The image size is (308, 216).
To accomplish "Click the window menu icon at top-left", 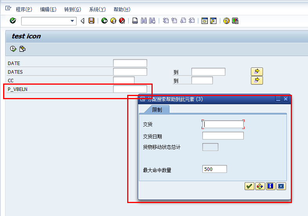I will 8,8.
